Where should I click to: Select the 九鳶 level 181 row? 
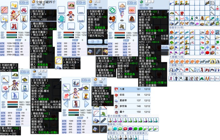(132, 89)
